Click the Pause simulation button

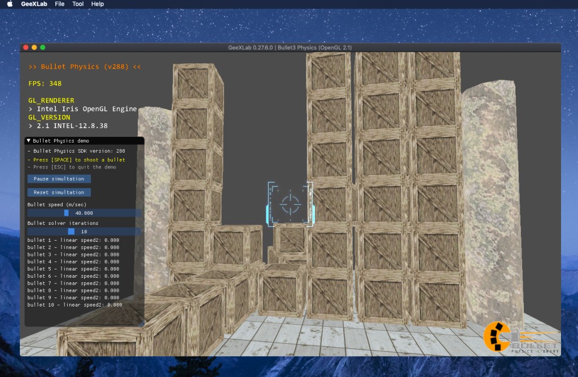(59, 179)
